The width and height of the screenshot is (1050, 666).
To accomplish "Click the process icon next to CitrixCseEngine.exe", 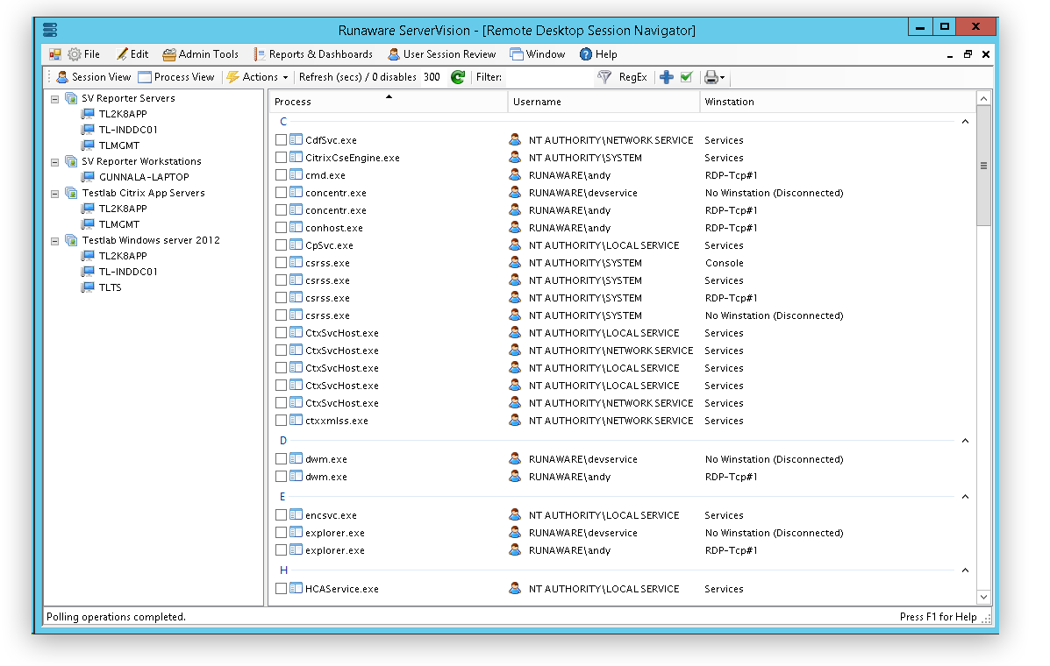I will (296, 158).
